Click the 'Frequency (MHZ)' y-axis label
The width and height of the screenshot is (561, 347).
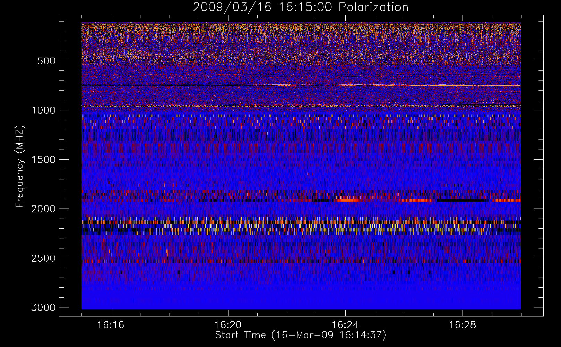pyautogui.click(x=20, y=167)
